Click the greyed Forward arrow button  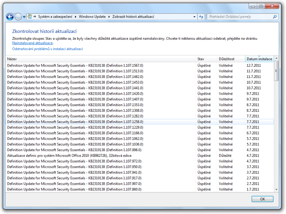(18, 17)
